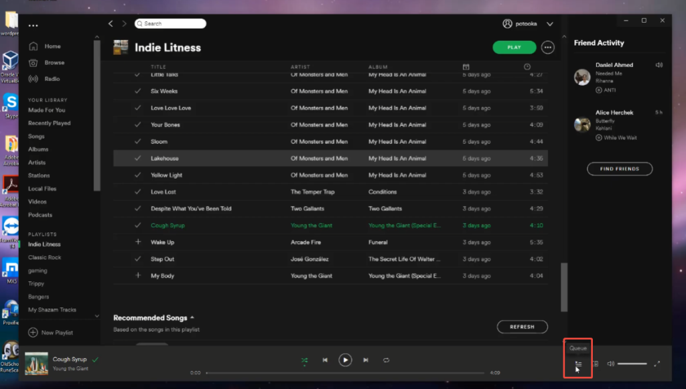Go forward with the right arrow
Screen dimensions: 686x389
[124, 23]
